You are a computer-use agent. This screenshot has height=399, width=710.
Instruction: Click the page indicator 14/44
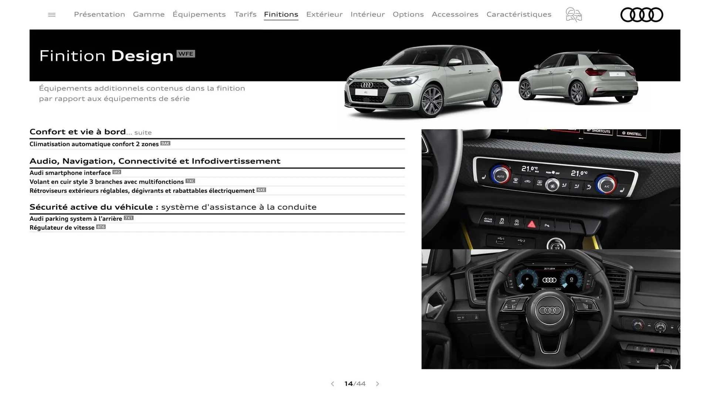(x=355, y=384)
